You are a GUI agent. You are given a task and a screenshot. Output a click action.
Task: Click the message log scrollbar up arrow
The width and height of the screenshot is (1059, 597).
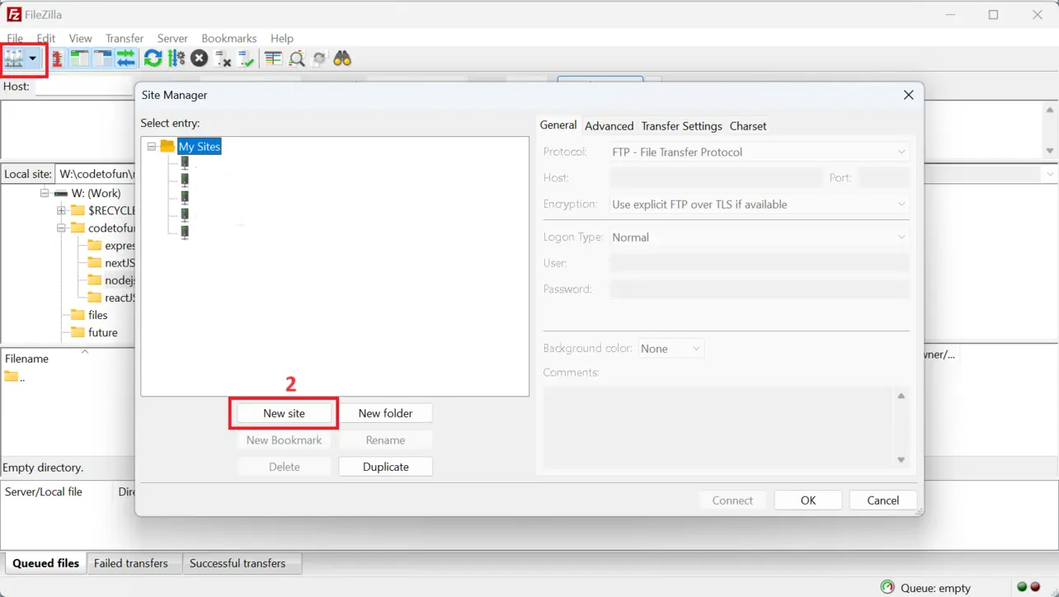tap(1050, 110)
